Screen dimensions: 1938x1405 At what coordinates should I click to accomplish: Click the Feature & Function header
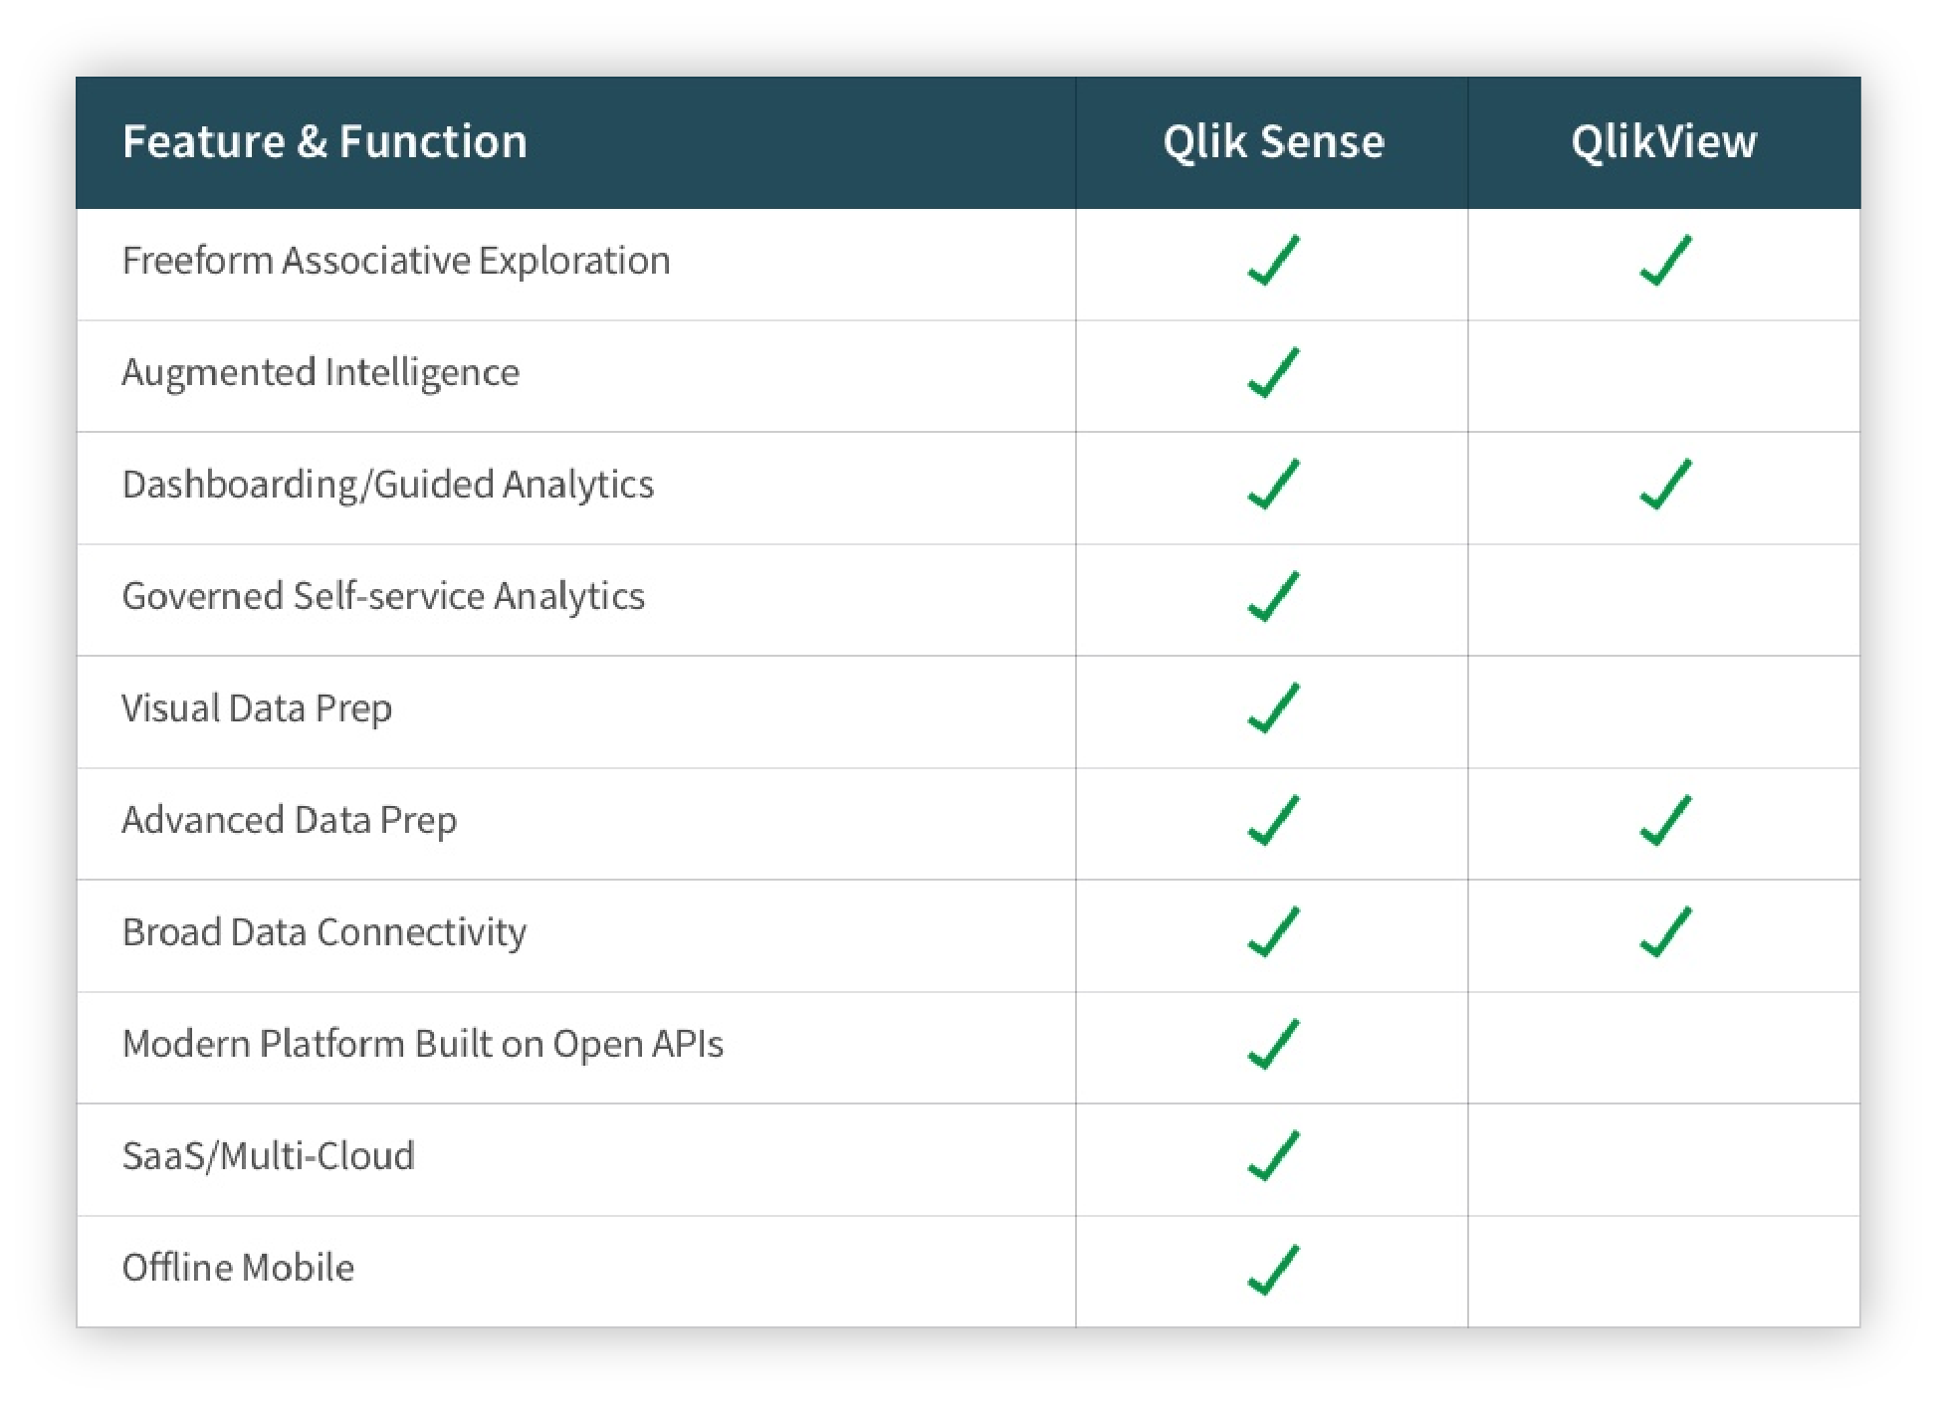pos(324,141)
